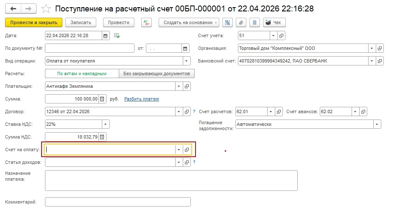The width and height of the screenshot is (394, 212).
Task: Open 'Создать на основании' menu
Action: (189, 22)
